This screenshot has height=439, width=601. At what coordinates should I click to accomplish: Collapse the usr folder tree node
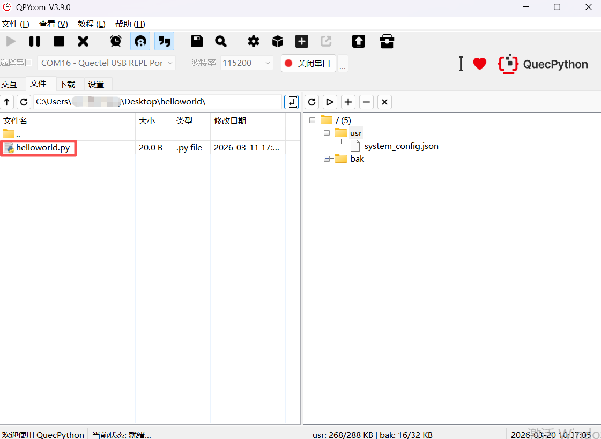[327, 133]
